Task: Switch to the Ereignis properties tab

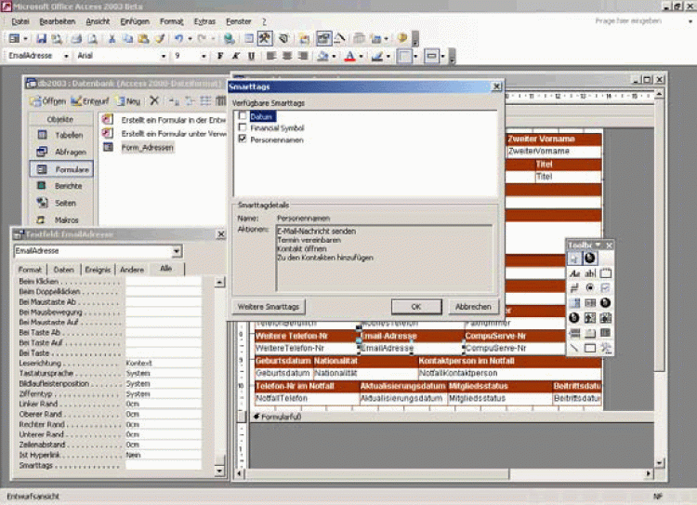Action: pyautogui.click(x=98, y=269)
